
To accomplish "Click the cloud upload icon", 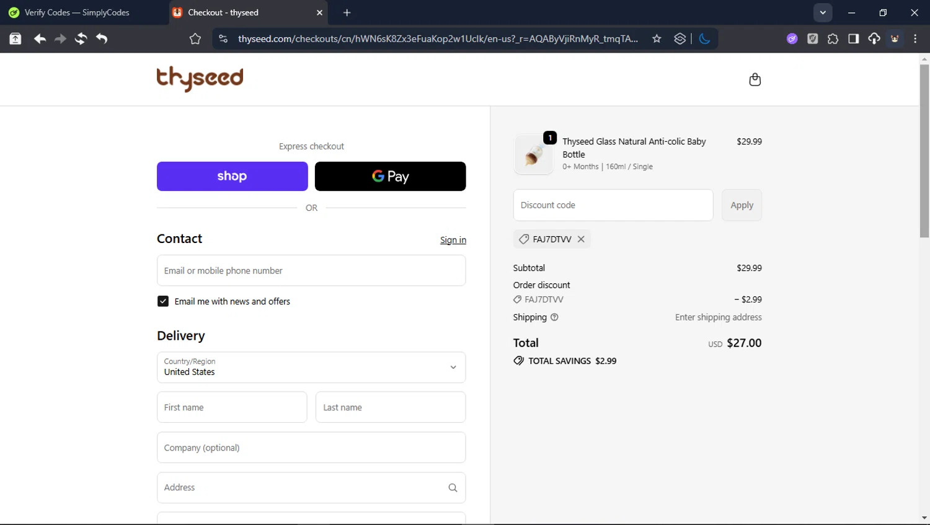I will tap(874, 38).
